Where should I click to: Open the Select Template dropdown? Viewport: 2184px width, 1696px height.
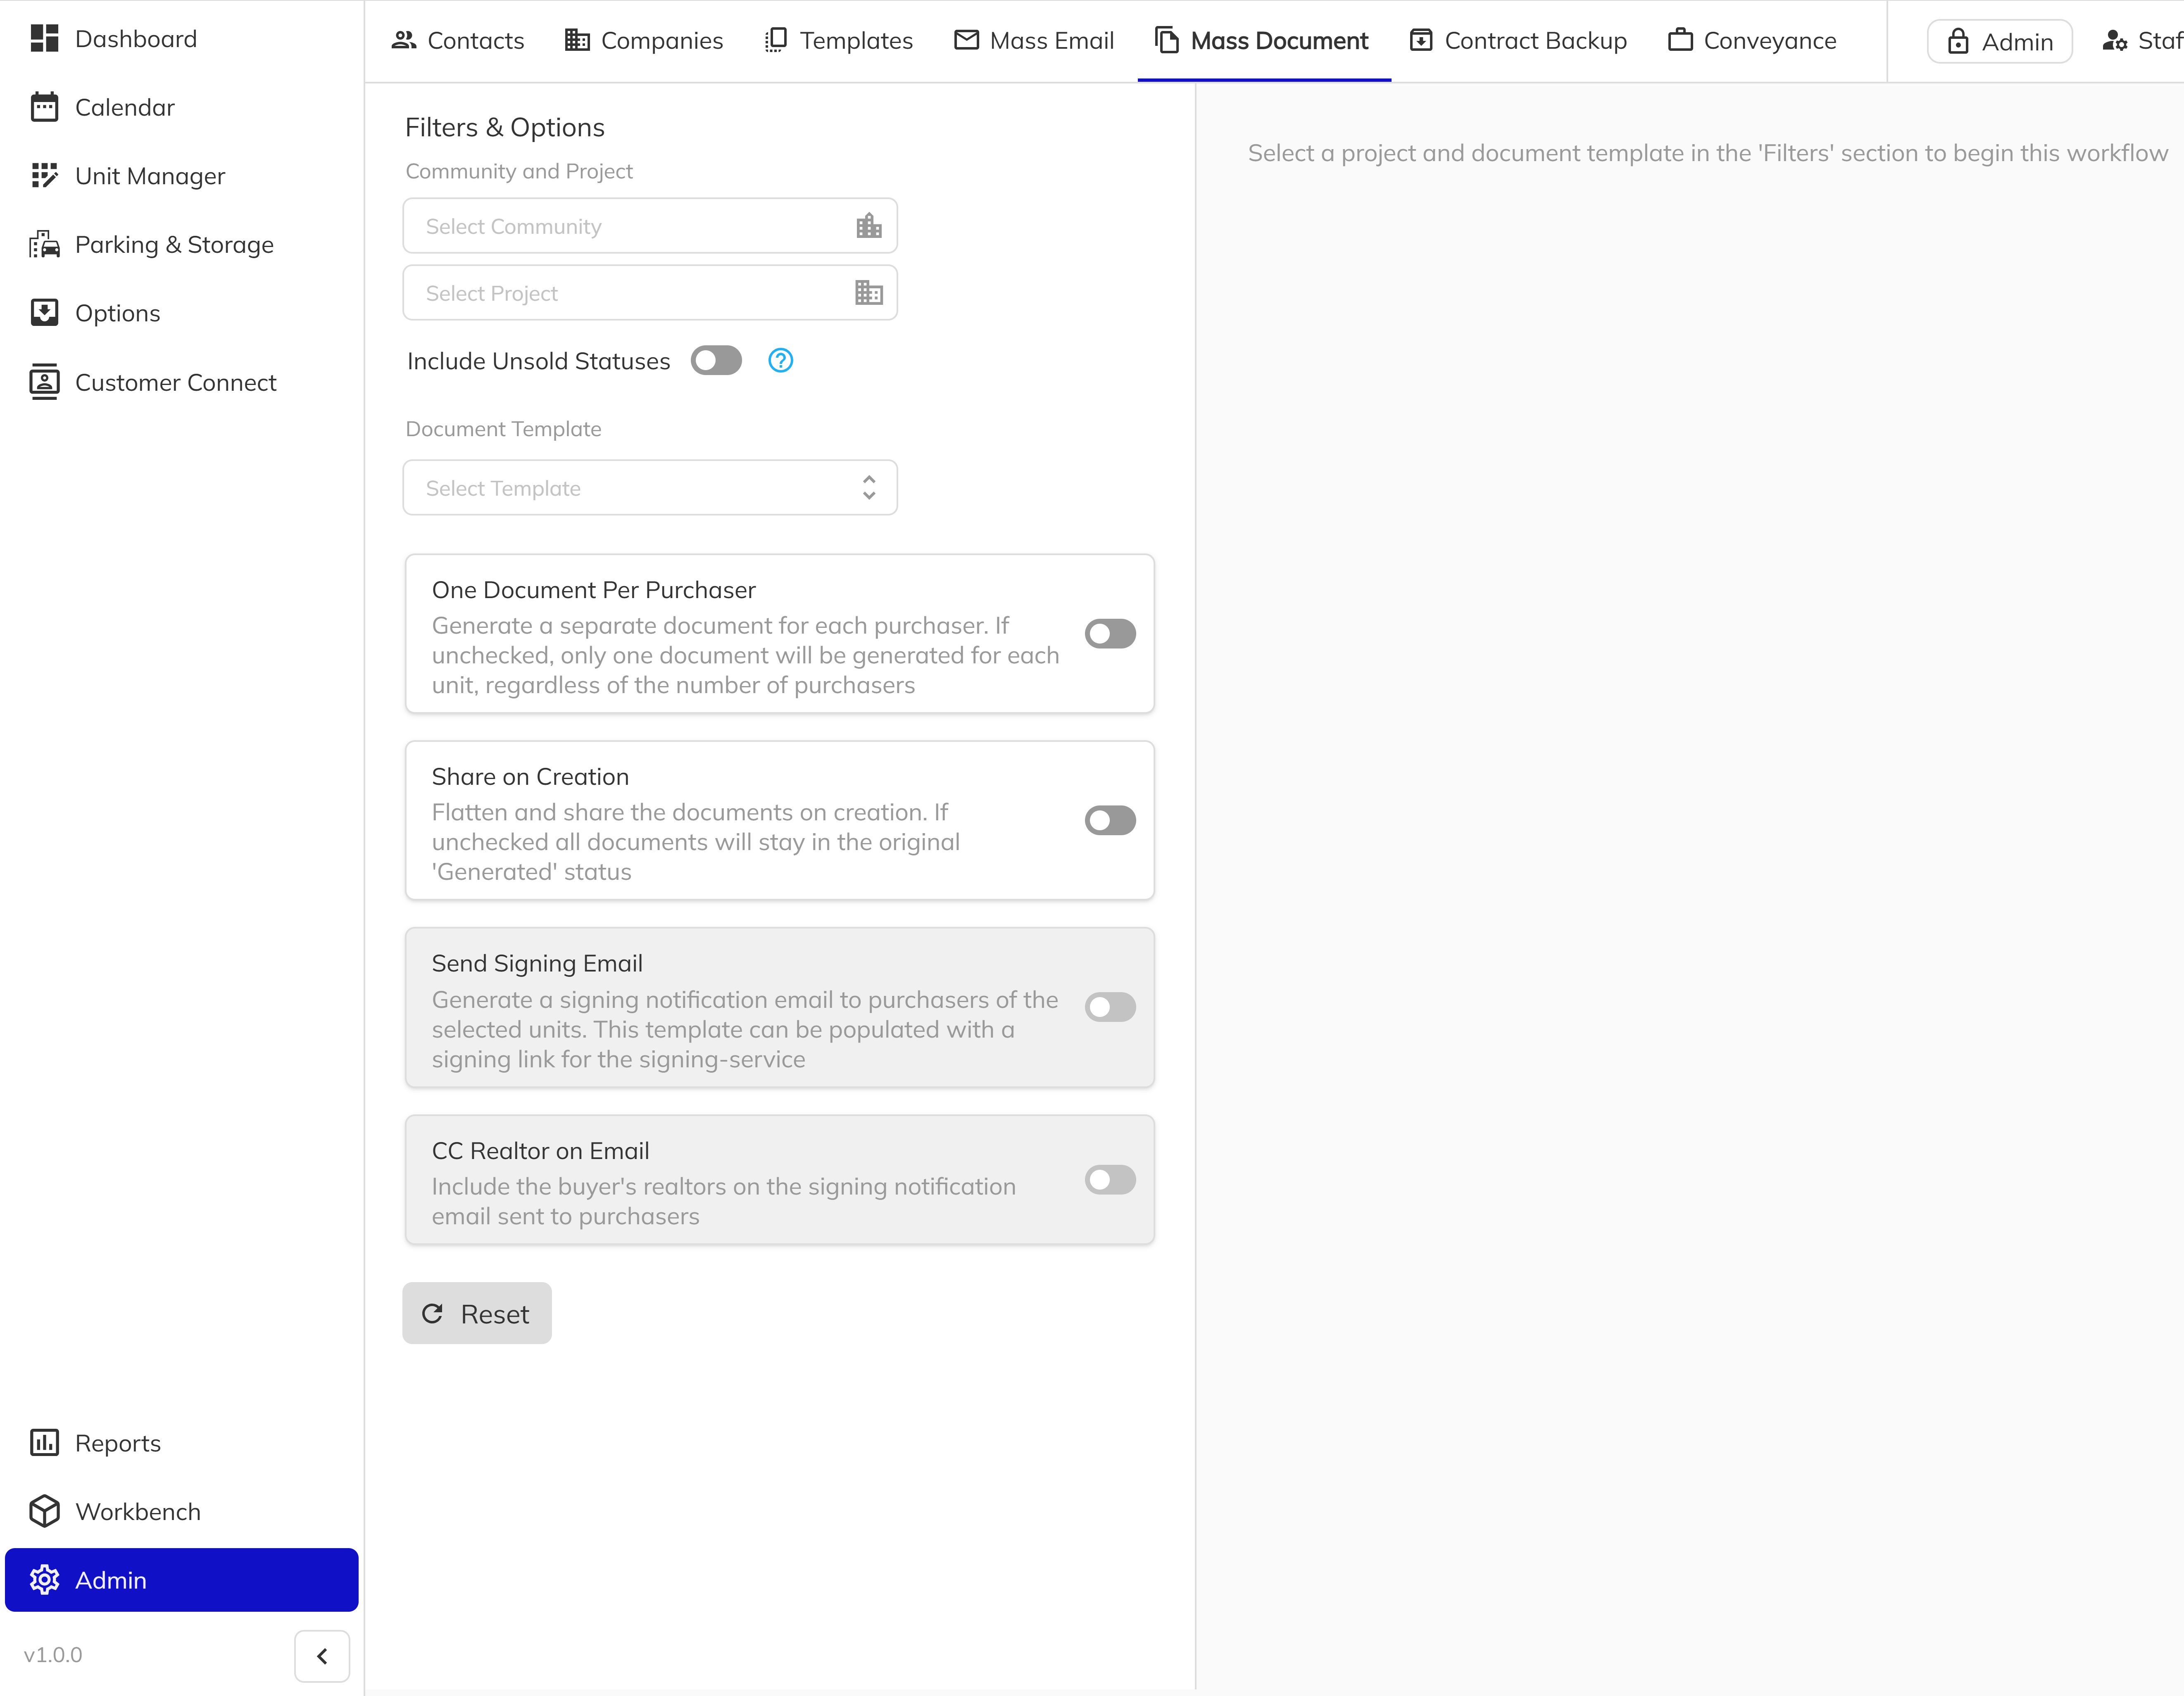[650, 487]
